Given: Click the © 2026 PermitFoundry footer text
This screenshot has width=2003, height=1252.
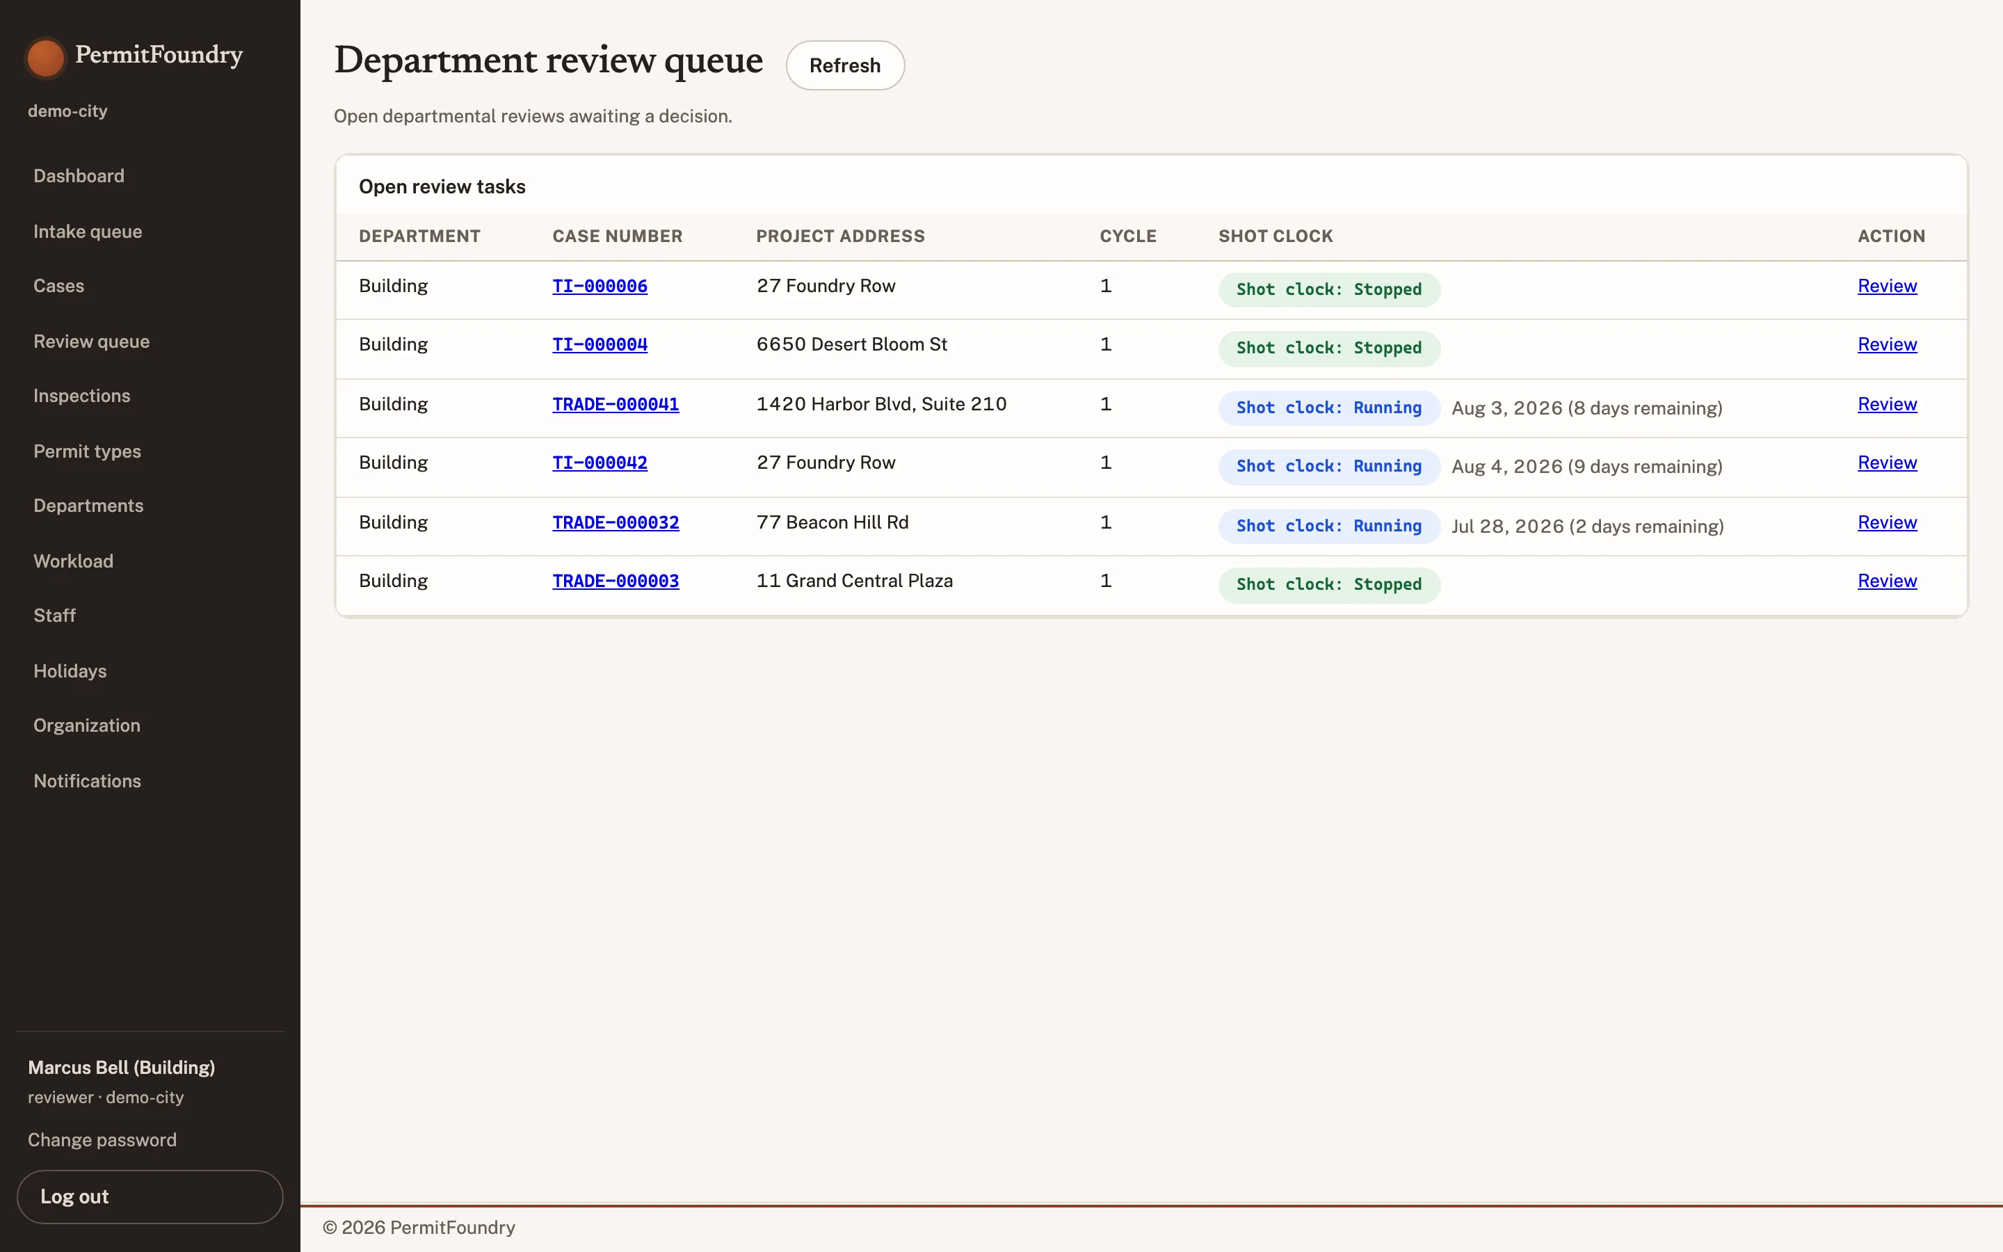Looking at the screenshot, I should coord(419,1228).
